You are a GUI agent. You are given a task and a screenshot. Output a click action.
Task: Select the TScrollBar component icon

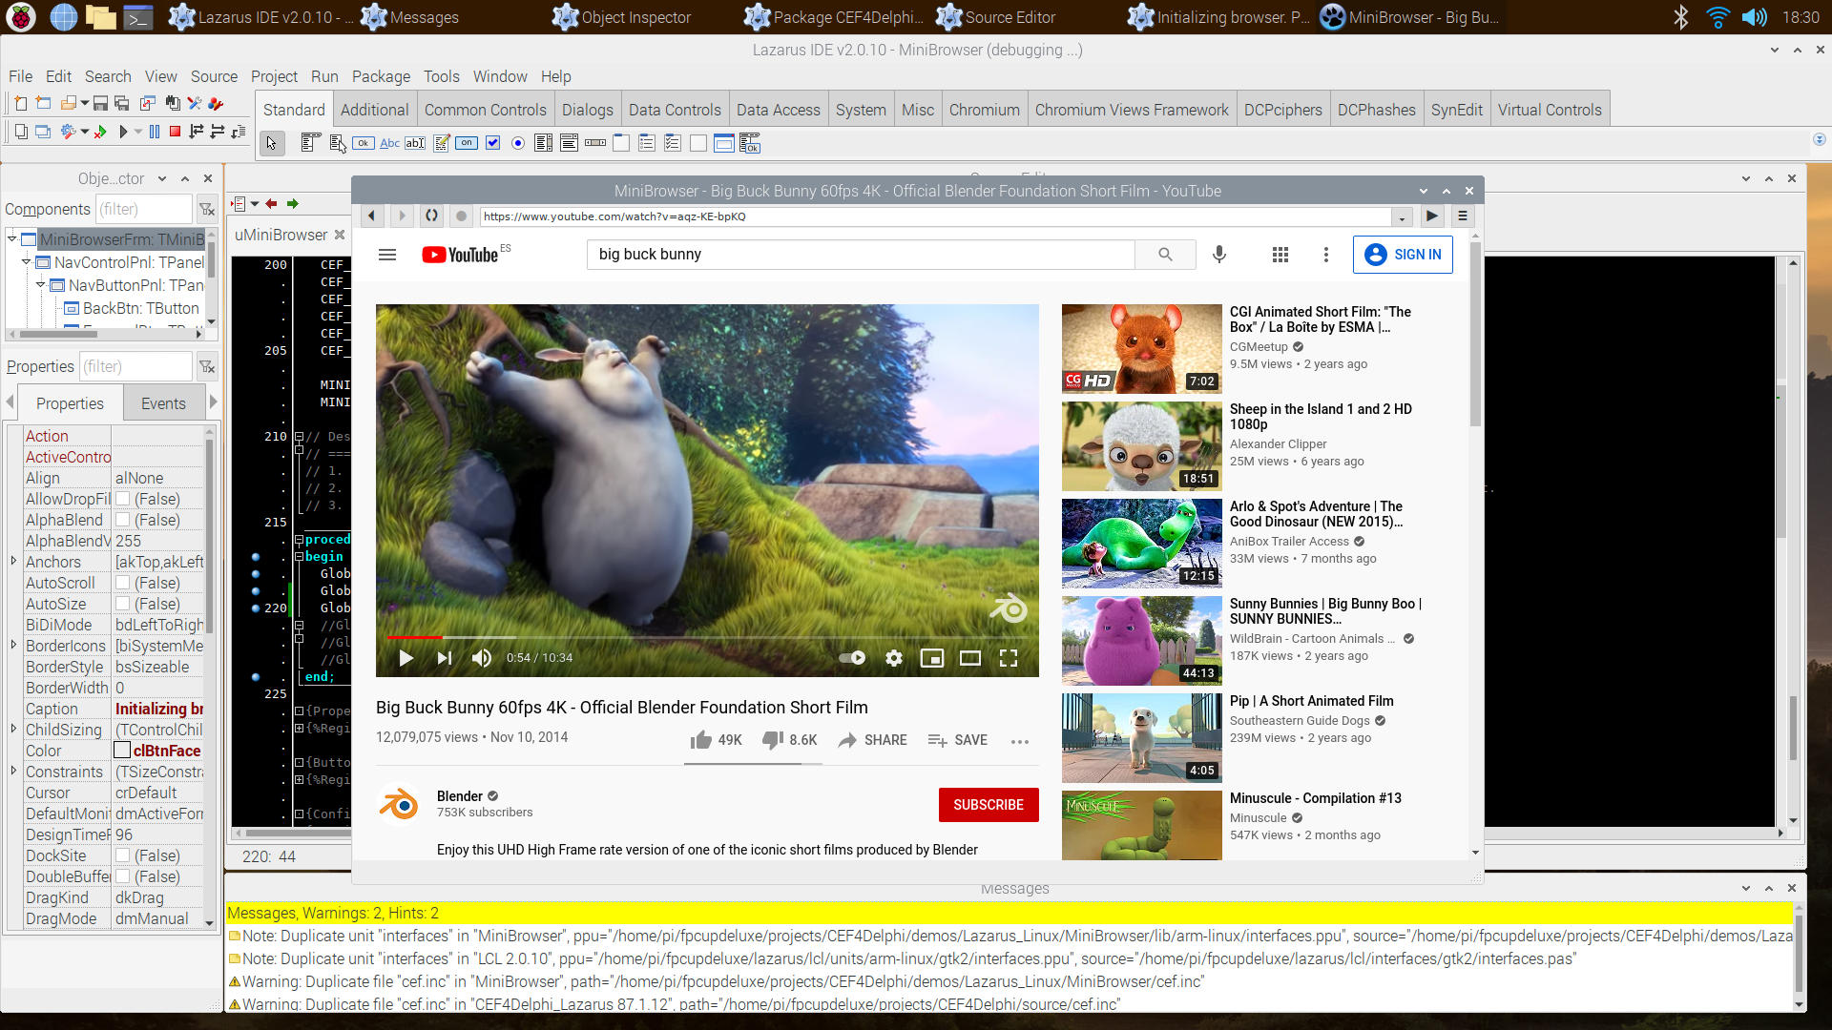pyautogui.click(x=595, y=143)
